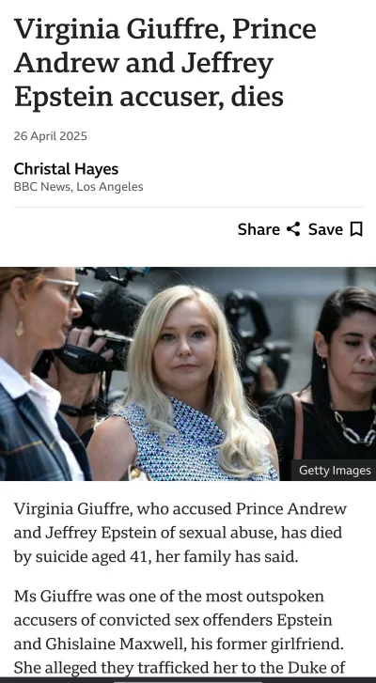376x683 pixels.
Task: Click 'Ms Giuffre was one' paragraph start
Action: point(80,597)
